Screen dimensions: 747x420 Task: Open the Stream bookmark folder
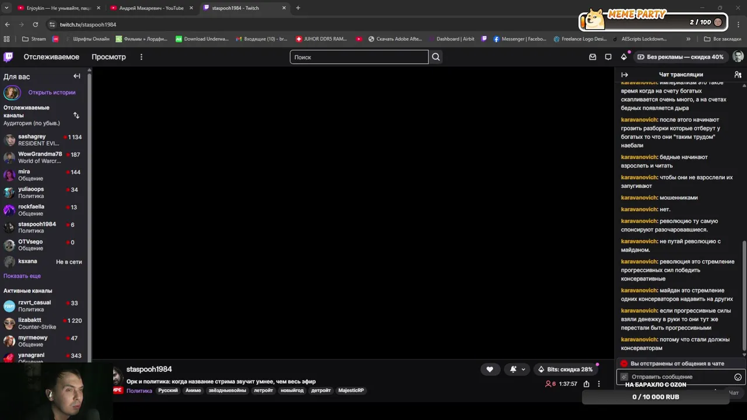point(34,39)
